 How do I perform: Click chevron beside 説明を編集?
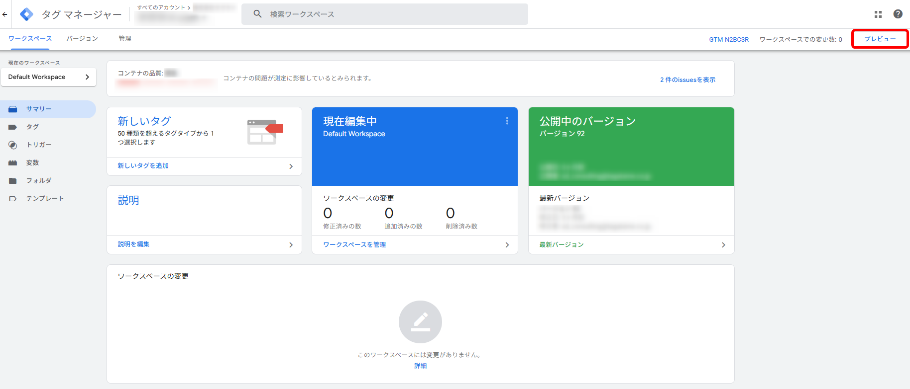coord(291,245)
